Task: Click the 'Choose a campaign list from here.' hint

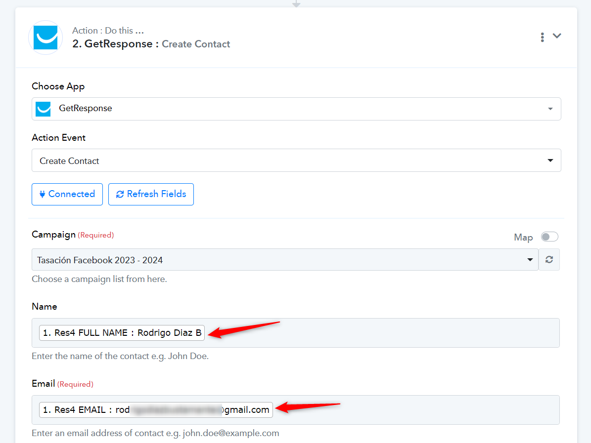Action: coord(99,279)
